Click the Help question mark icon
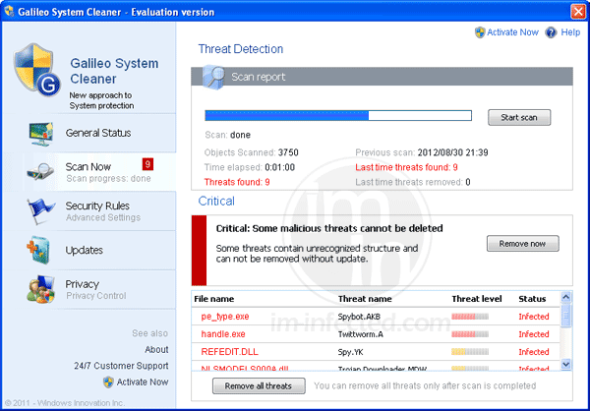590x411 pixels. pos(551,32)
